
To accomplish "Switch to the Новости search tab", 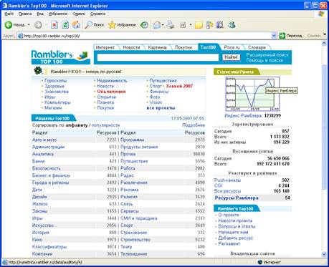I will tap(131, 47).
